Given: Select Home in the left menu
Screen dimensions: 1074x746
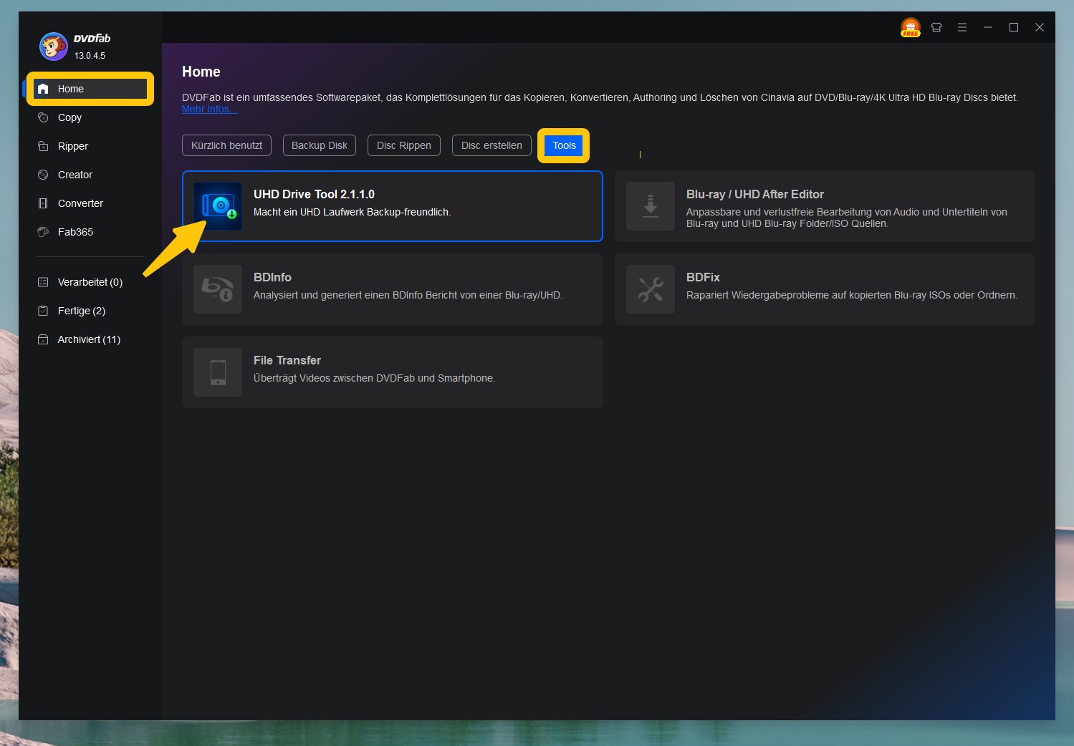Looking at the screenshot, I should point(69,89).
